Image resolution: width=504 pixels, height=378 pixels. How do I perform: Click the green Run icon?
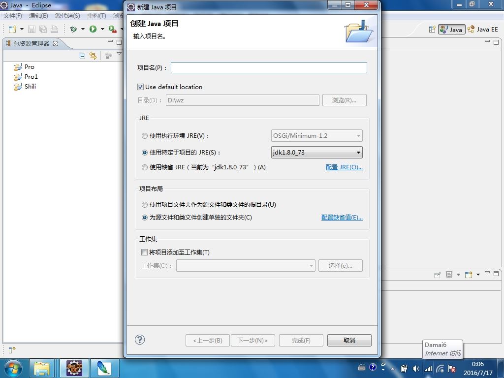(x=93, y=29)
